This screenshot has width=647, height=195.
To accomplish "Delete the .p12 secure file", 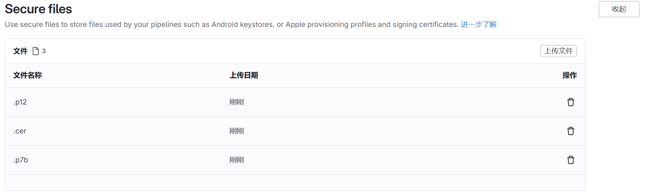I will 570,102.
